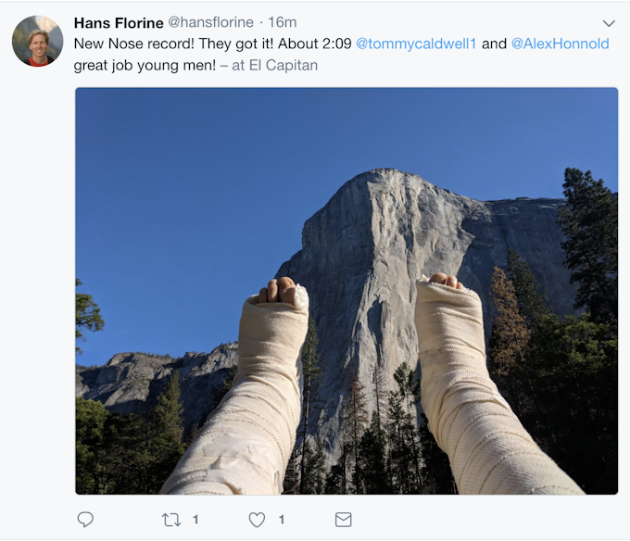630x541 pixels.
Task: Click the retweet count number
Action: 195,520
